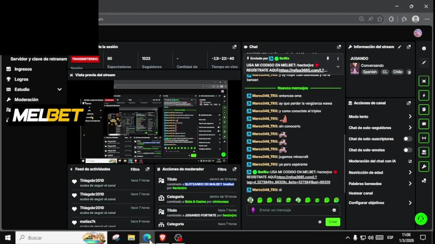Open Brave browser from taskbar

(162, 238)
